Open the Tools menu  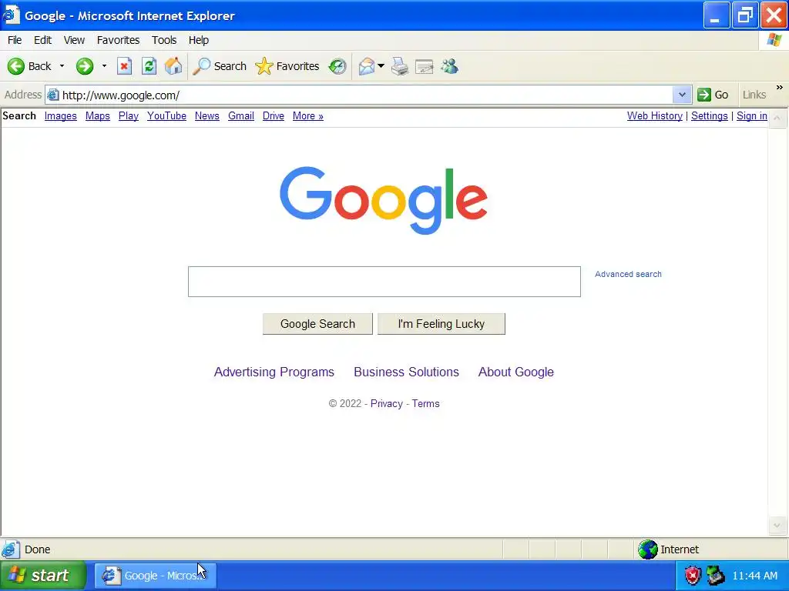coord(164,40)
